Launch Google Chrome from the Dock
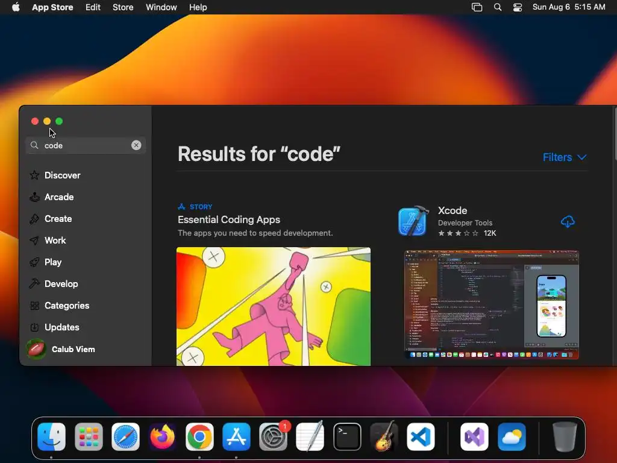 pyautogui.click(x=199, y=436)
